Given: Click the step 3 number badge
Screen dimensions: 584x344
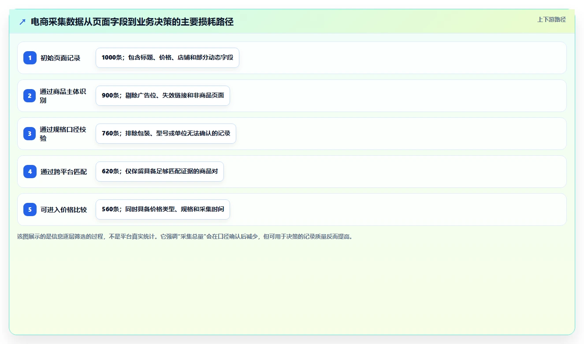Looking at the screenshot, I should click(30, 134).
